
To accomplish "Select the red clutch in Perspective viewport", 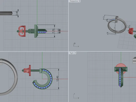I will tap(131, 31).
